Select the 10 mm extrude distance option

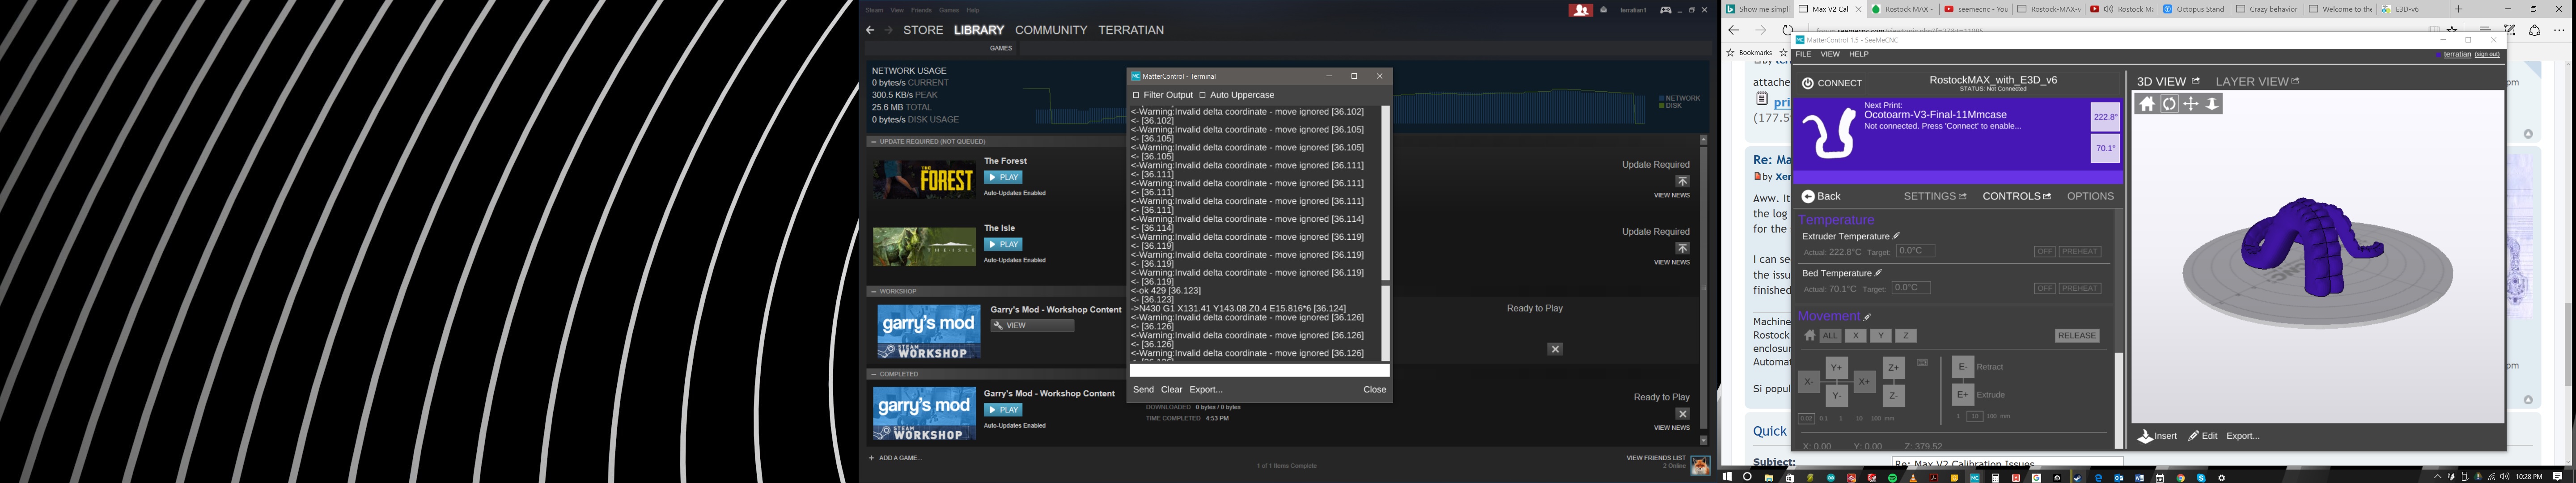[x=1975, y=416]
